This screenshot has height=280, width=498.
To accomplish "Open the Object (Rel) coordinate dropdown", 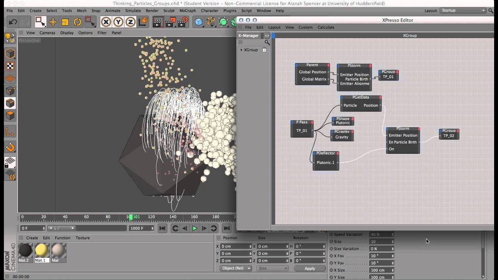I will point(236,268).
